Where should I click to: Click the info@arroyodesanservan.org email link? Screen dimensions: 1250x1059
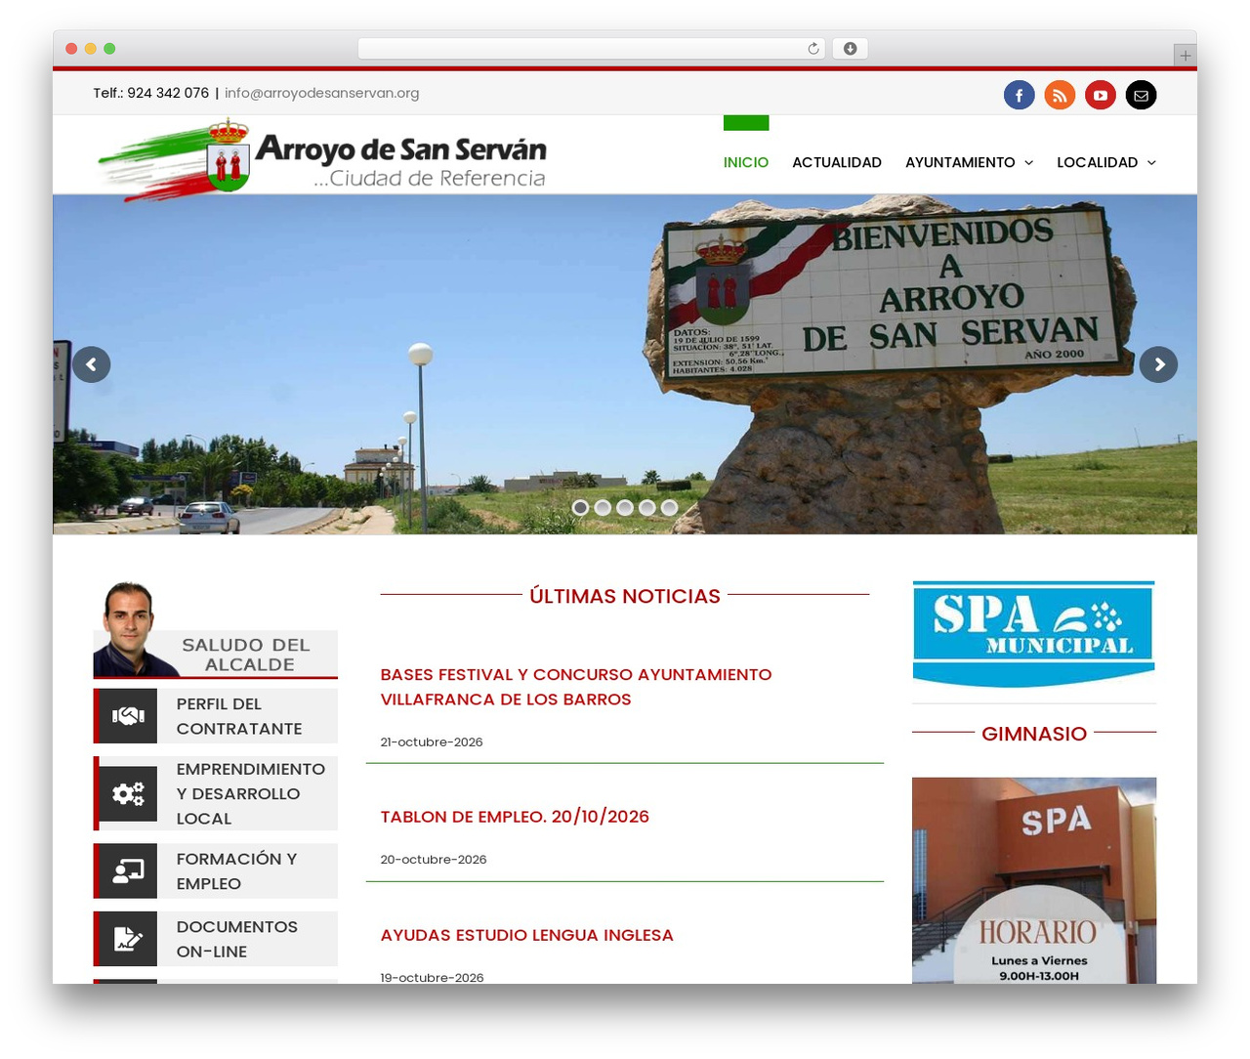pyautogui.click(x=321, y=93)
